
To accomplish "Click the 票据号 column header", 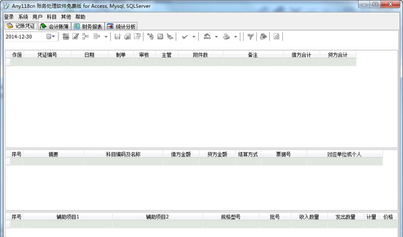I will (283, 154).
